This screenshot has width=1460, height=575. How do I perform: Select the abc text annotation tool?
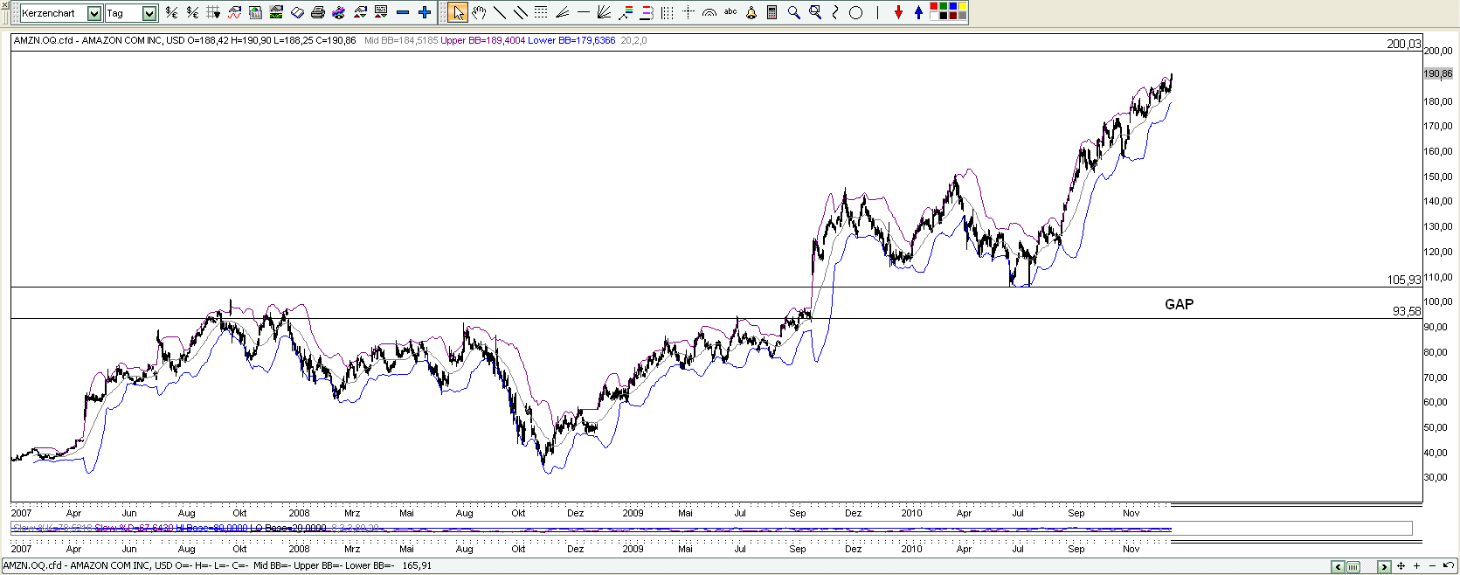pos(730,11)
